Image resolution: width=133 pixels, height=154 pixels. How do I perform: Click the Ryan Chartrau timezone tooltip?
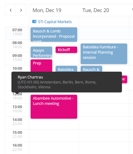click(x=66, y=82)
